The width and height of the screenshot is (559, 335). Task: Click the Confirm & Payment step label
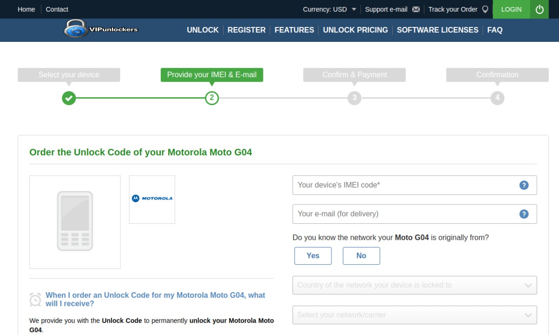[354, 75]
